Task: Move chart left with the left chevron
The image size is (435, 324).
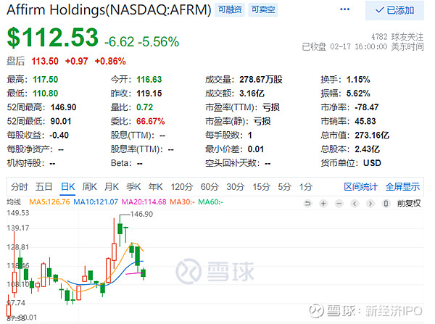Action: click(x=355, y=204)
